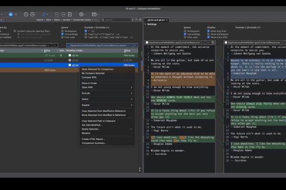The width and height of the screenshot is (286, 190).
Task: Click the Modified Folder column header
Action: pos(95,50)
